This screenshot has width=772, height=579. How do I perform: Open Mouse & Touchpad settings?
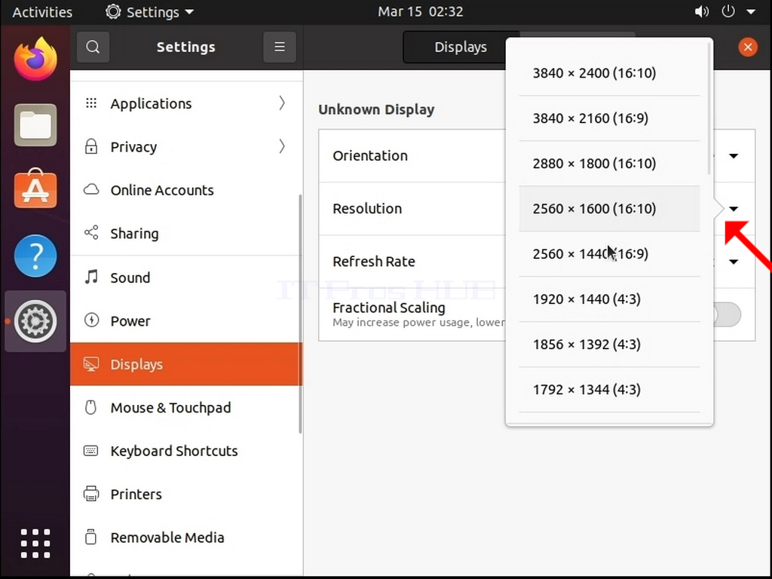pyautogui.click(x=186, y=408)
